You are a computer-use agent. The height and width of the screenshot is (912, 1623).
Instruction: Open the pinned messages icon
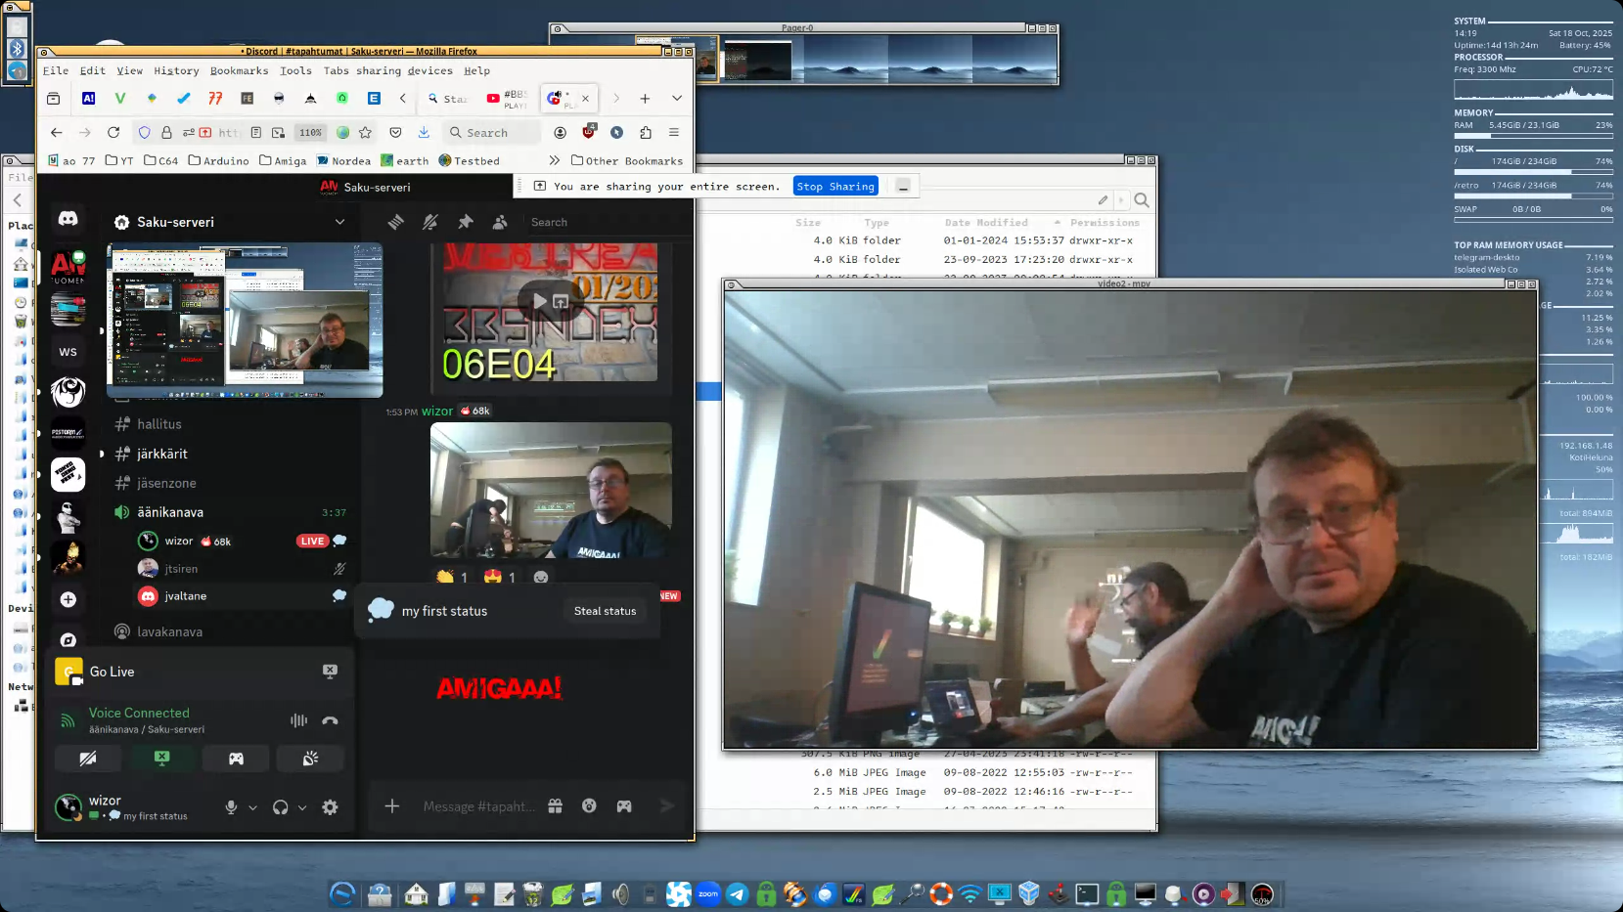coord(466,222)
